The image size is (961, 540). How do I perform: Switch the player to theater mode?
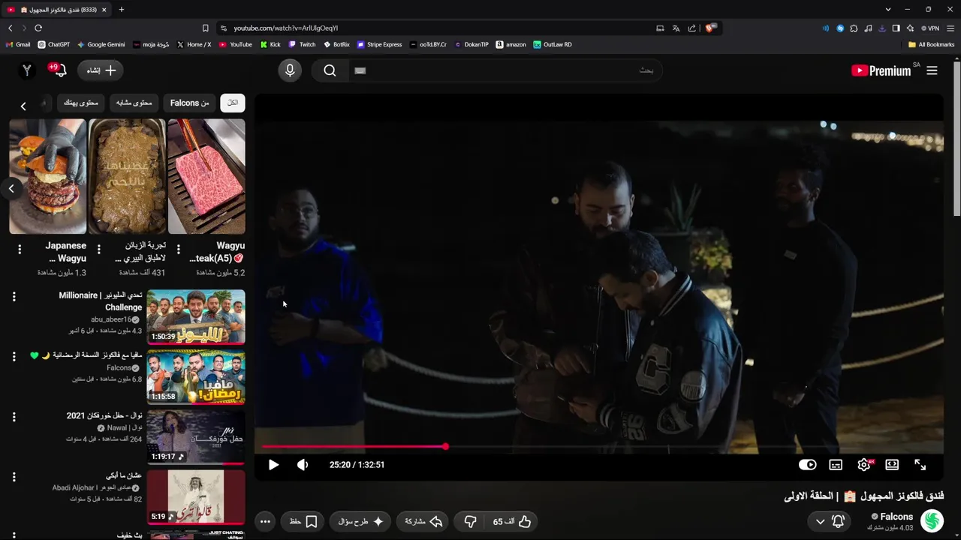pyautogui.click(x=892, y=465)
